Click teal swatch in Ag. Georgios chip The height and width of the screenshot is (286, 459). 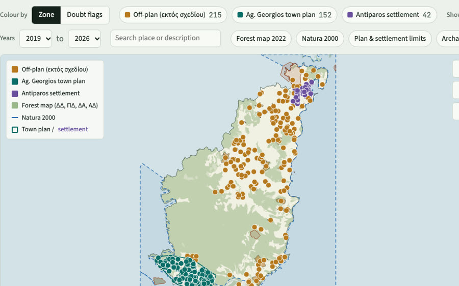240,15
